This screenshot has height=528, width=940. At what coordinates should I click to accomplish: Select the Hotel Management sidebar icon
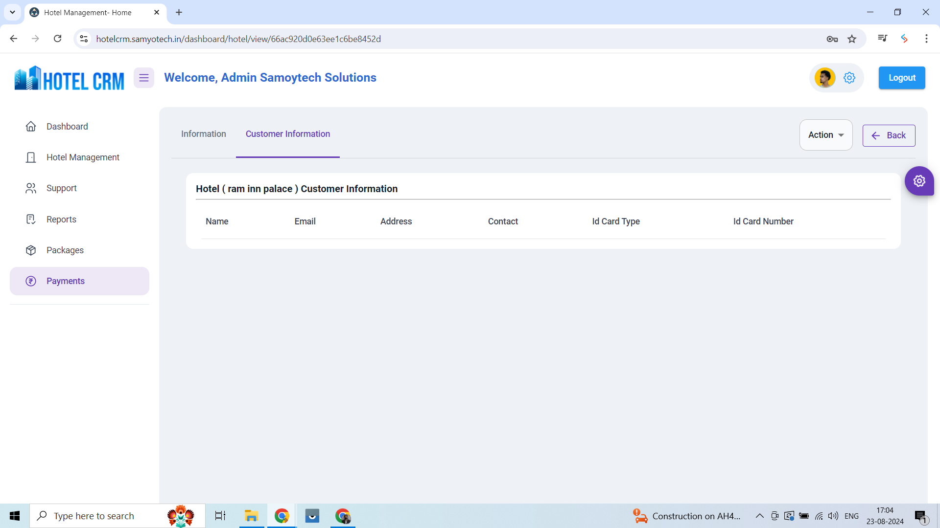point(31,157)
